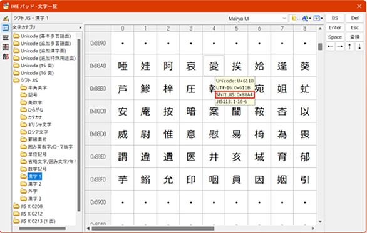This screenshot has height=233, width=367.
Task: Select the 半角英字 category
Action: (34, 88)
